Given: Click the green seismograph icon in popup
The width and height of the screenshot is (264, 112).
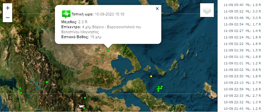Looking at the screenshot, I should tap(66, 14).
